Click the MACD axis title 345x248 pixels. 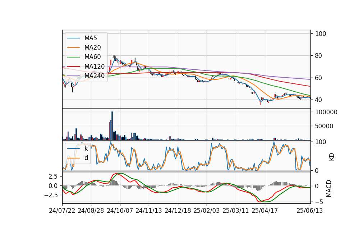click(x=329, y=188)
